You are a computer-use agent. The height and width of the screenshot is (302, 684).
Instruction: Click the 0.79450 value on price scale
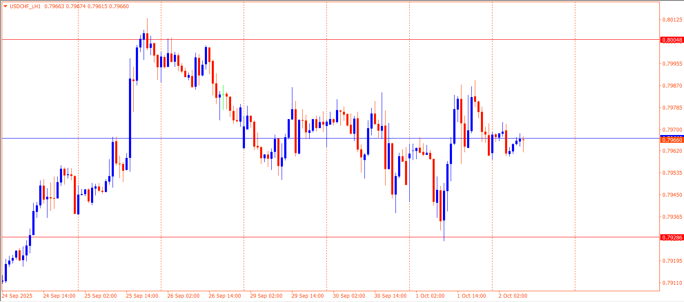pyautogui.click(x=672, y=195)
